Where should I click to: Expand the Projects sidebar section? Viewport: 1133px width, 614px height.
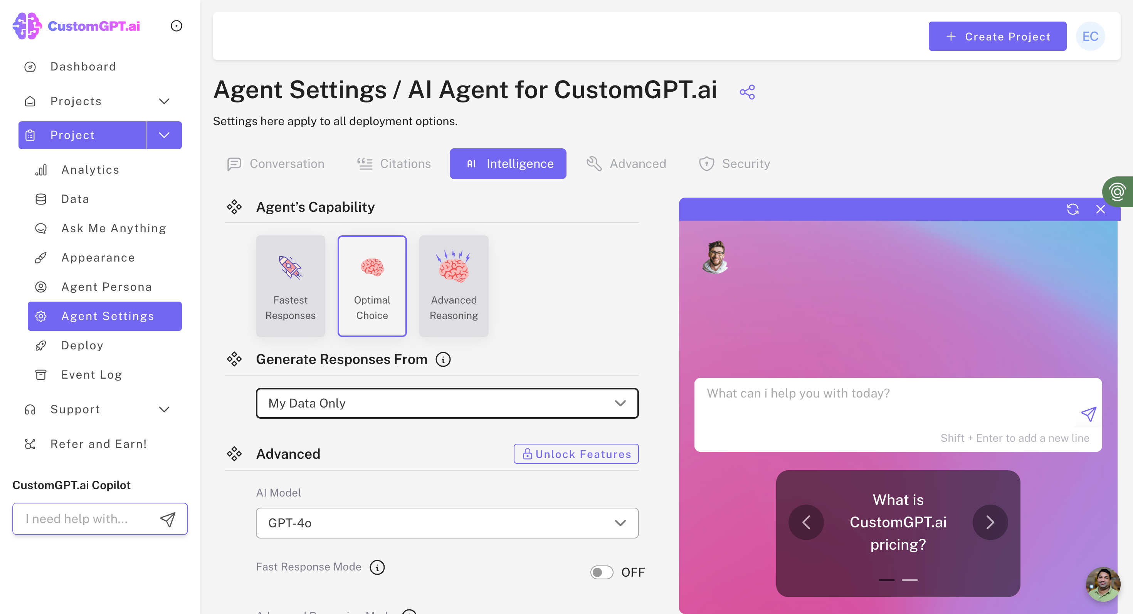pyautogui.click(x=164, y=101)
